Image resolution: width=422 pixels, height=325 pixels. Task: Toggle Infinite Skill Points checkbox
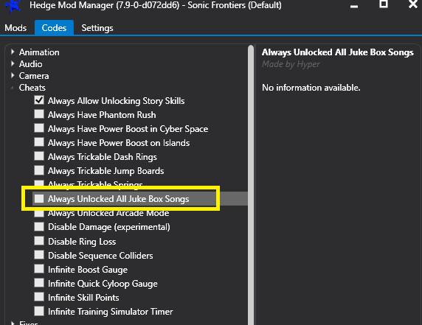[39, 297]
